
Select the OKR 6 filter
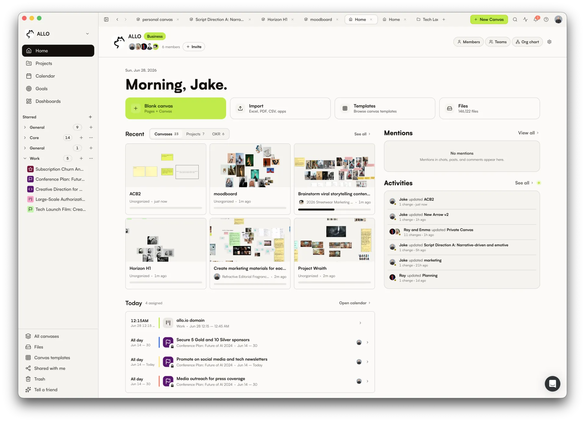pyautogui.click(x=218, y=134)
